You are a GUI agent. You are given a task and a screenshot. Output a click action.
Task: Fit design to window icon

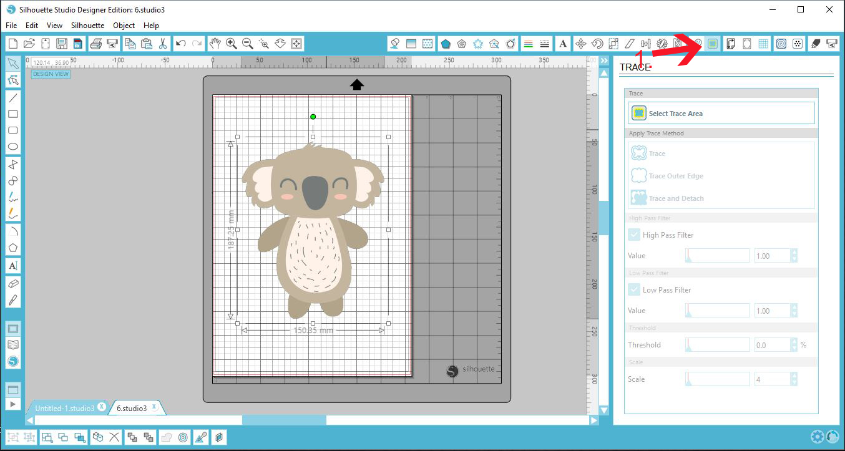[x=296, y=43]
